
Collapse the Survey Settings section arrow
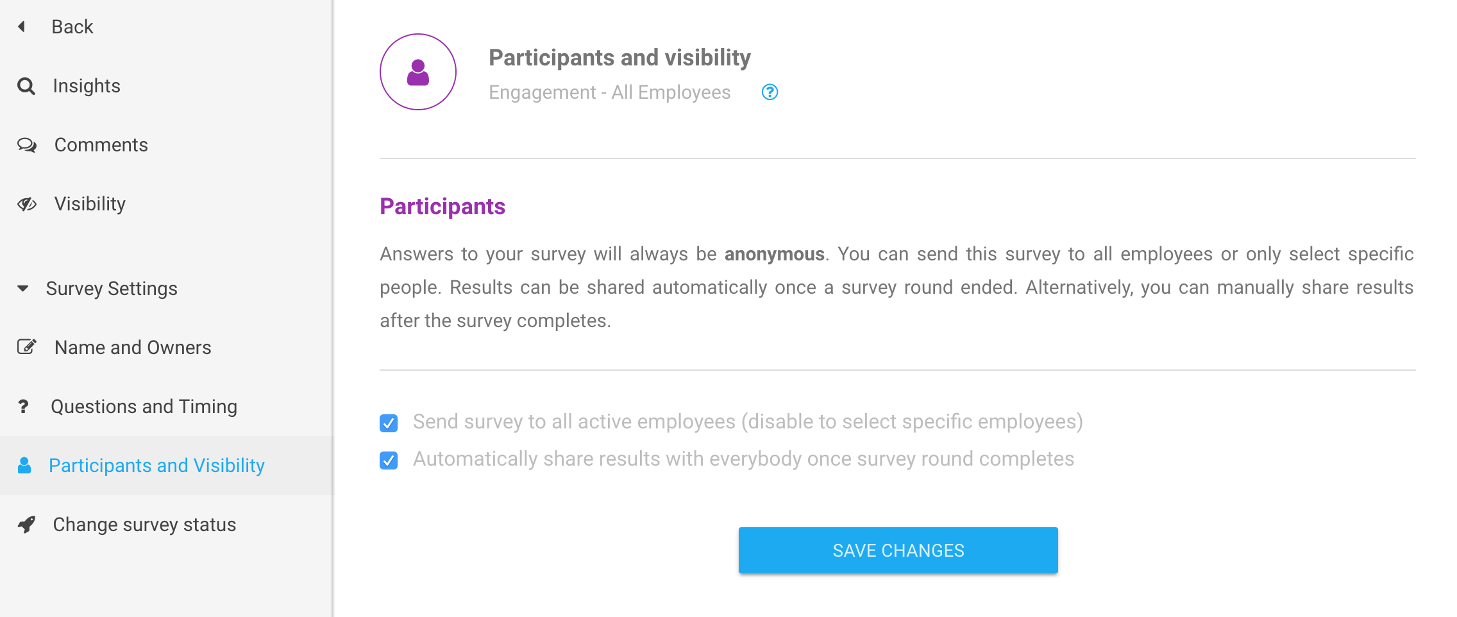coord(23,288)
